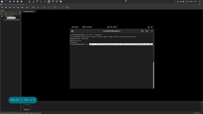Click the first device icon in status bar
The height and width of the screenshot is (114, 203).
[x=194, y=113]
